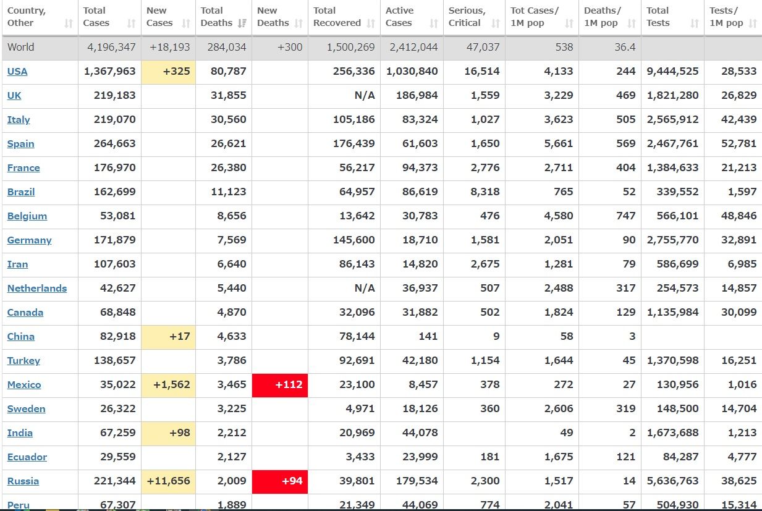The height and width of the screenshot is (511, 762).
Task: Open the Netherlands country link
Action: [37, 288]
